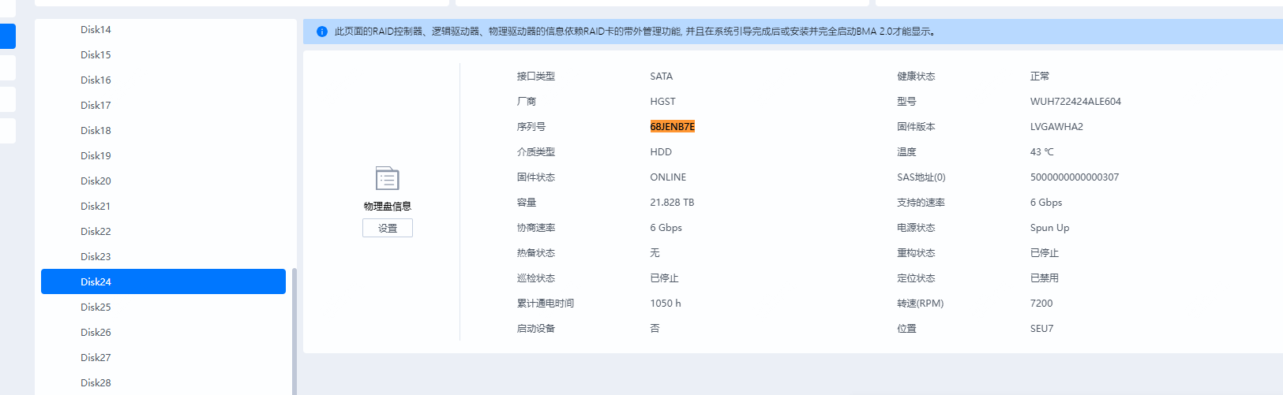The height and width of the screenshot is (395, 1283).
Task: Pick Disk20 in the sidebar
Action: point(96,181)
